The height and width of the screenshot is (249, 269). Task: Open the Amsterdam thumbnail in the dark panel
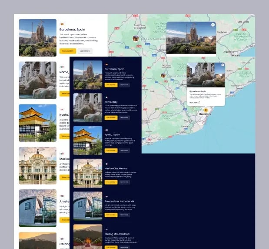(x=88, y=206)
